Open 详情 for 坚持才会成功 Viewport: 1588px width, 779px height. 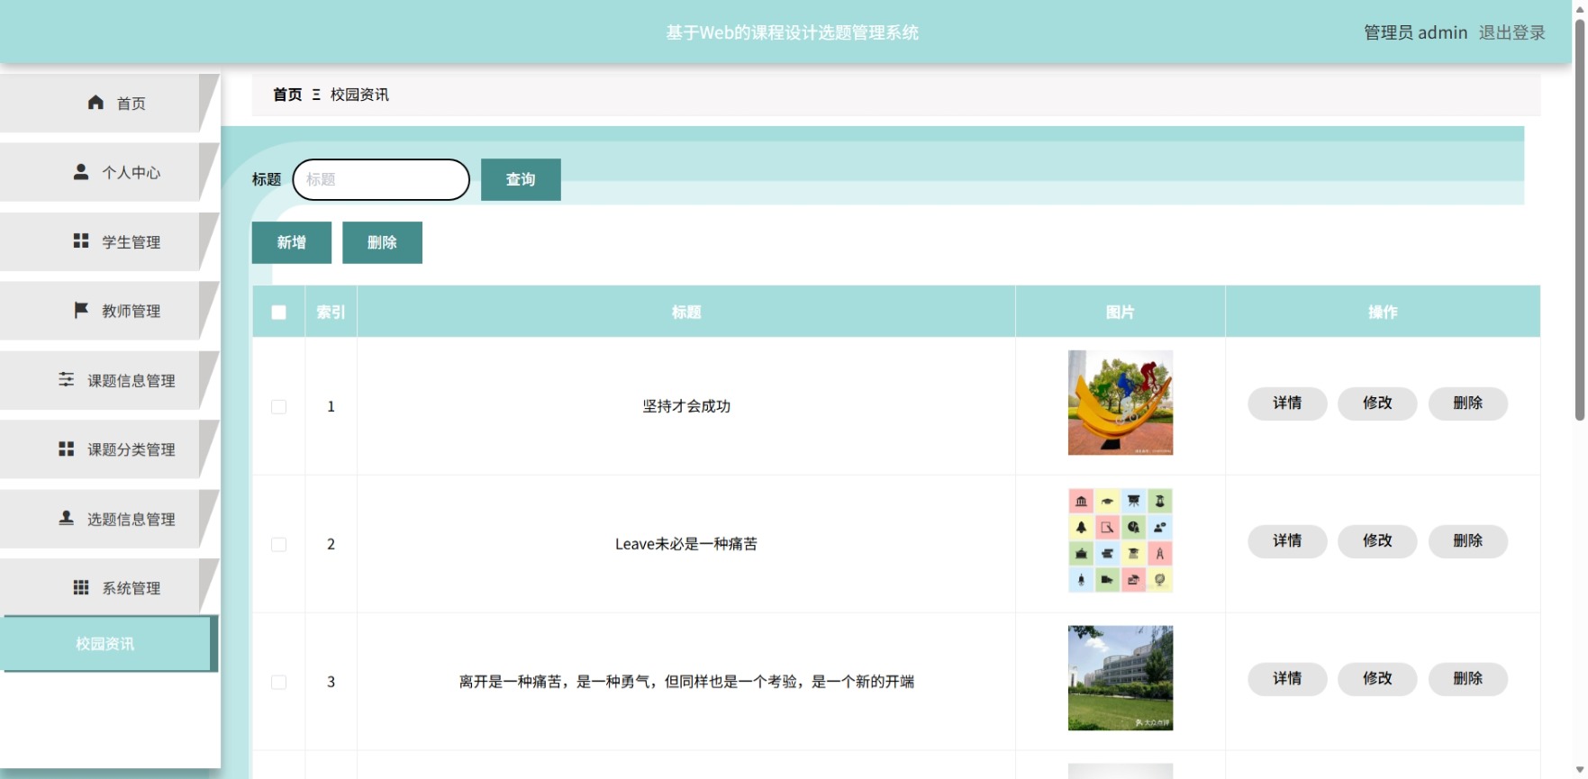point(1287,403)
